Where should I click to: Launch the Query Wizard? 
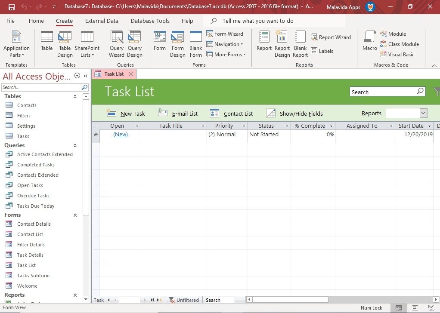(x=116, y=43)
